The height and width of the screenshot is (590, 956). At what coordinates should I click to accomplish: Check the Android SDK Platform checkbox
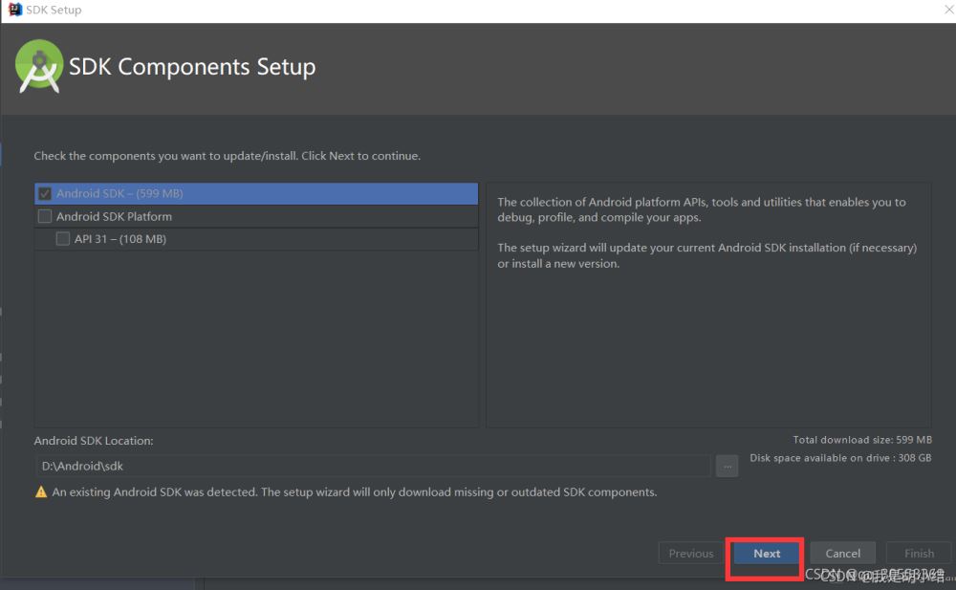pyautogui.click(x=45, y=216)
